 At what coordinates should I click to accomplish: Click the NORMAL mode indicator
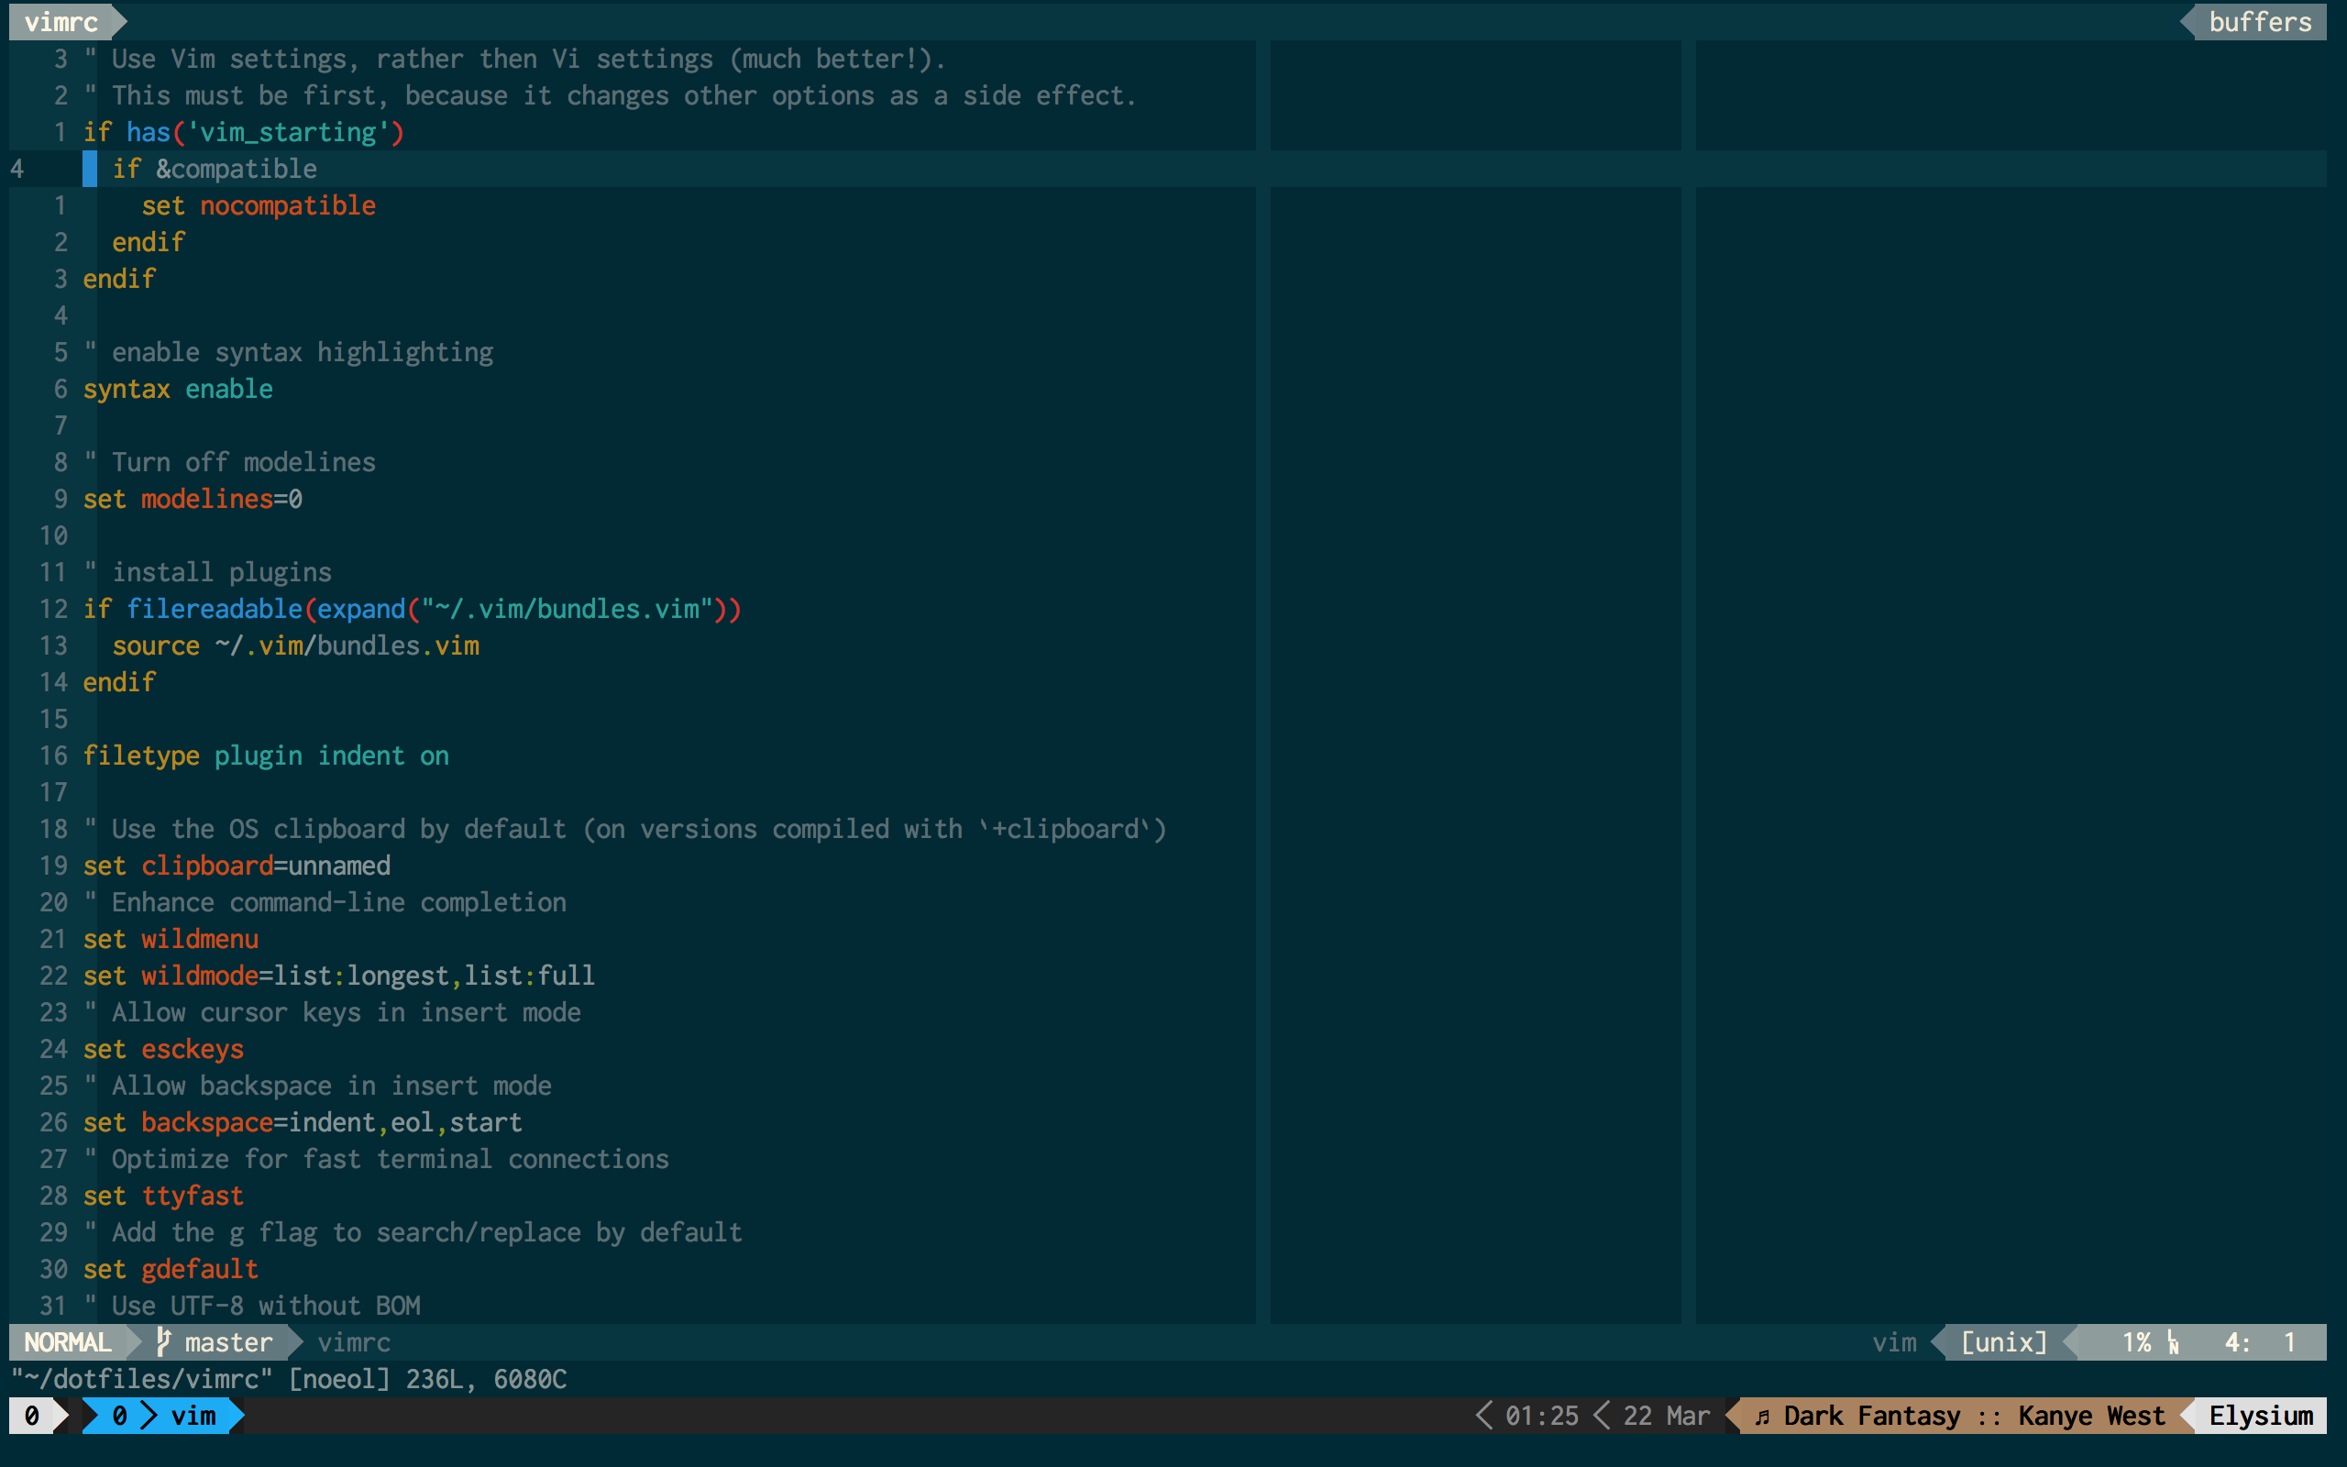click(67, 1341)
